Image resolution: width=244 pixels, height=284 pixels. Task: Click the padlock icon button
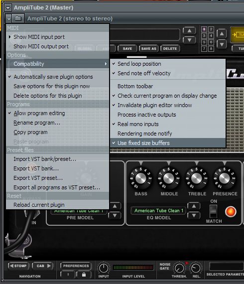coord(84,275)
